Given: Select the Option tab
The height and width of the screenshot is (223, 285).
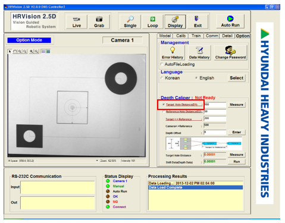Looking at the screenshot, I should click(x=243, y=36).
